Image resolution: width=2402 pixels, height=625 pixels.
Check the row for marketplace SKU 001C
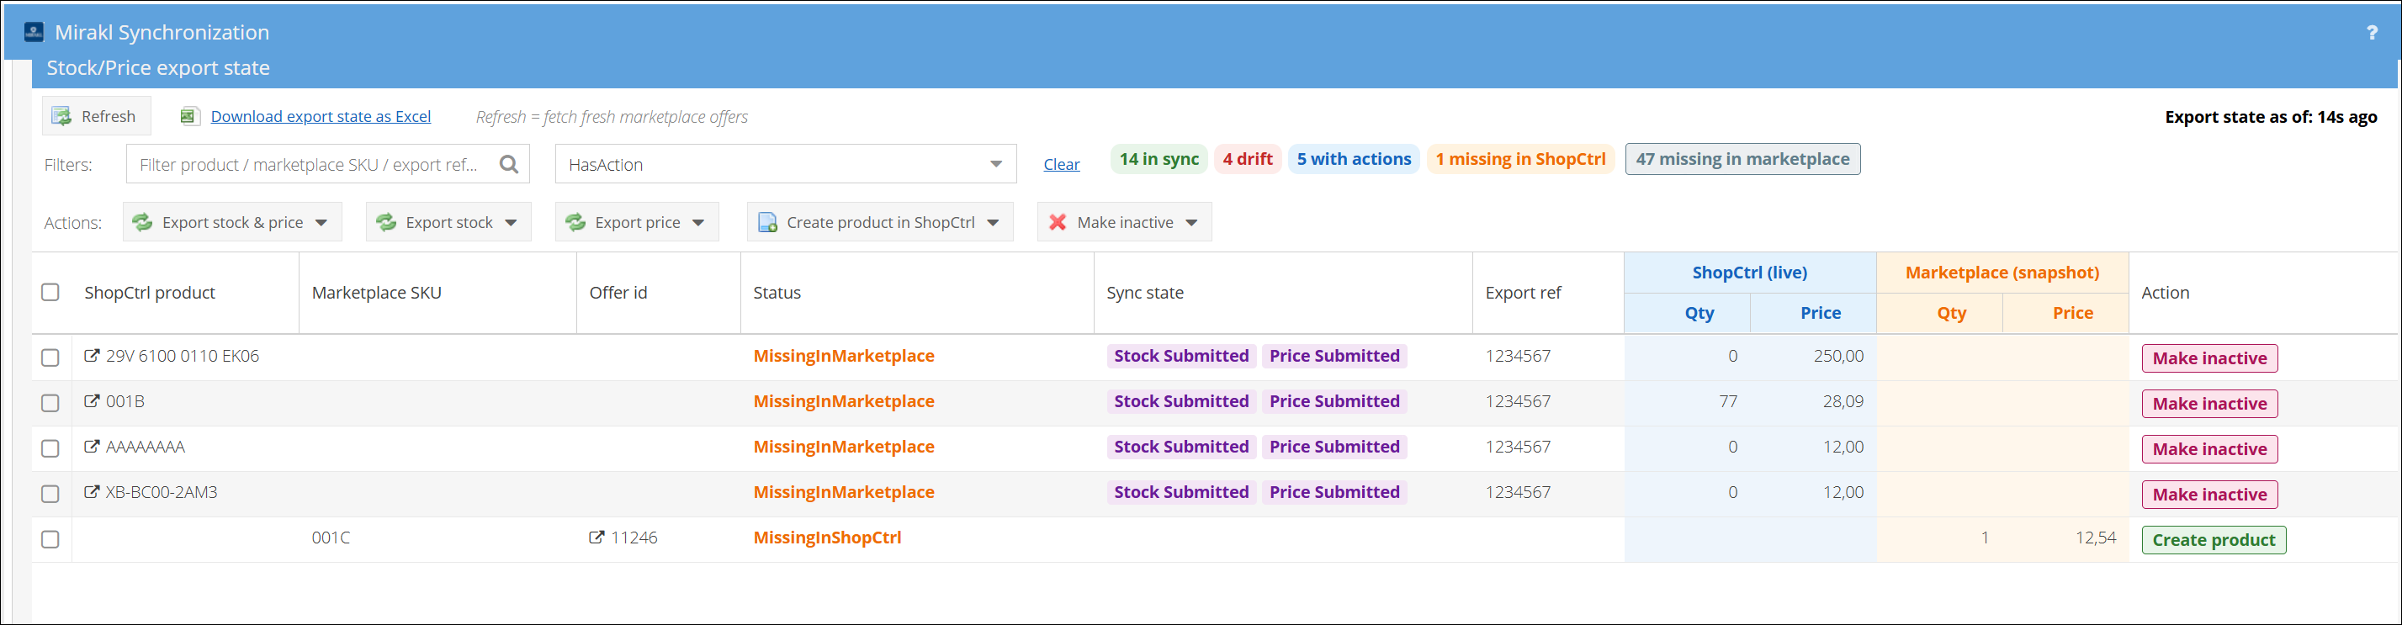pos(50,539)
